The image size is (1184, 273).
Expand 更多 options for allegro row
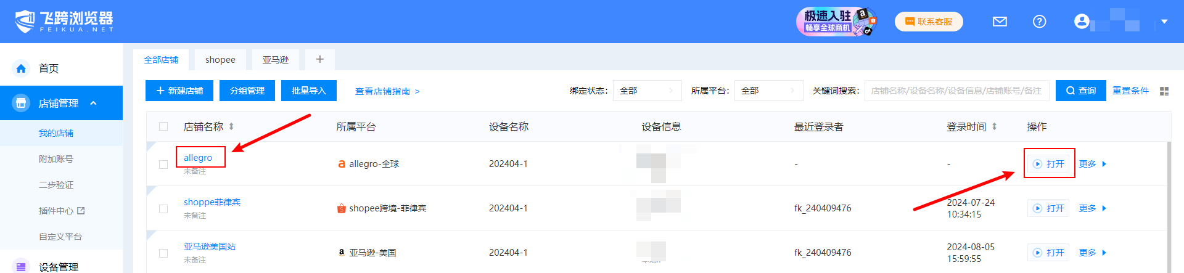point(1092,164)
